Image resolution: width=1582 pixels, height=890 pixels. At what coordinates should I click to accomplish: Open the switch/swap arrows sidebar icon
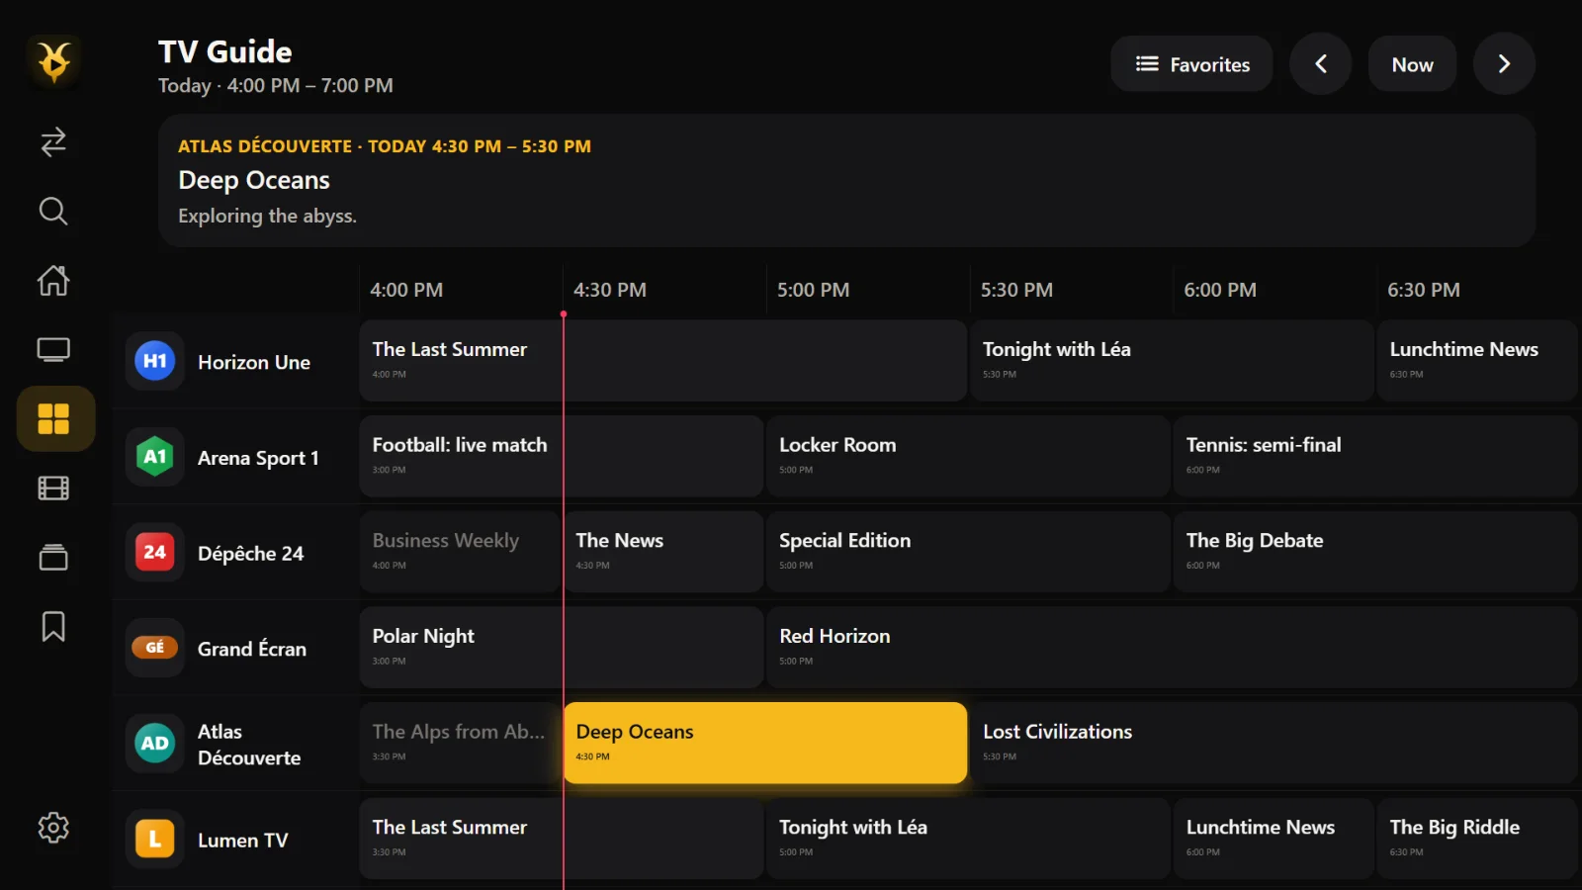53,142
